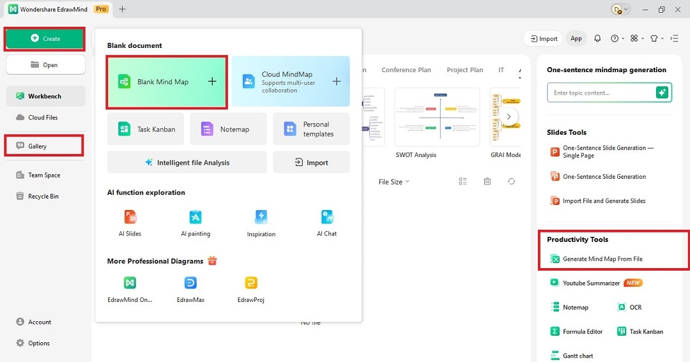The width and height of the screenshot is (690, 362).
Task: Open EdrawProj
Action: click(251, 289)
